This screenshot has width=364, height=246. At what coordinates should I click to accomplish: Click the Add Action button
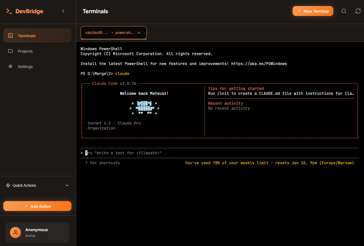pyautogui.click(x=37, y=206)
